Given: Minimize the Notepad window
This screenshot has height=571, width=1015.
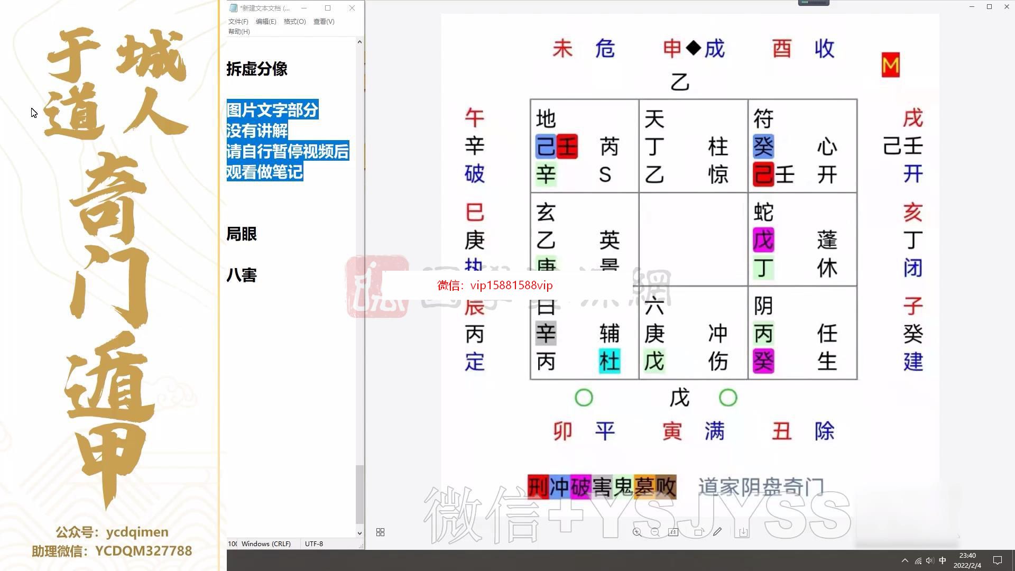Looking at the screenshot, I should point(304,8).
